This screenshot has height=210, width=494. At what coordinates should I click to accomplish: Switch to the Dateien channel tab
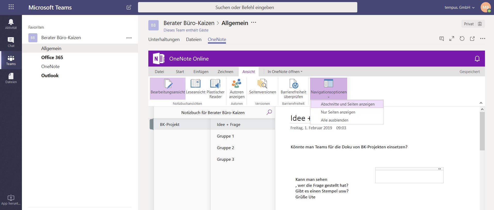(194, 39)
